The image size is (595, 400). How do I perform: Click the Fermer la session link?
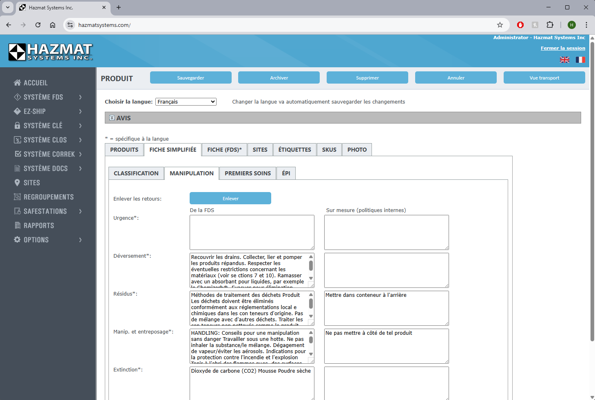(x=562, y=48)
